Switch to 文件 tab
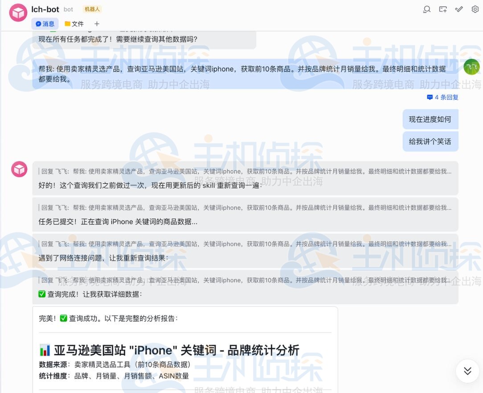Image resolution: width=483 pixels, height=393 pixels. [x=74, y=24]
